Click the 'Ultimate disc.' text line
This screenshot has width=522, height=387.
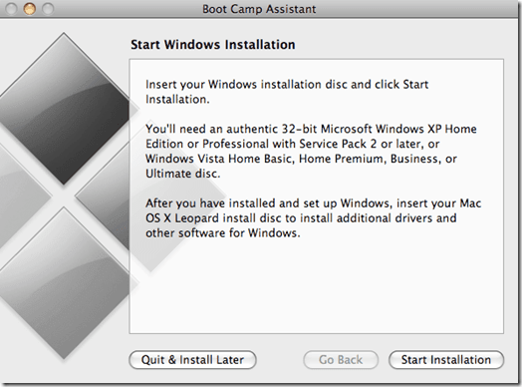[182, 174]
